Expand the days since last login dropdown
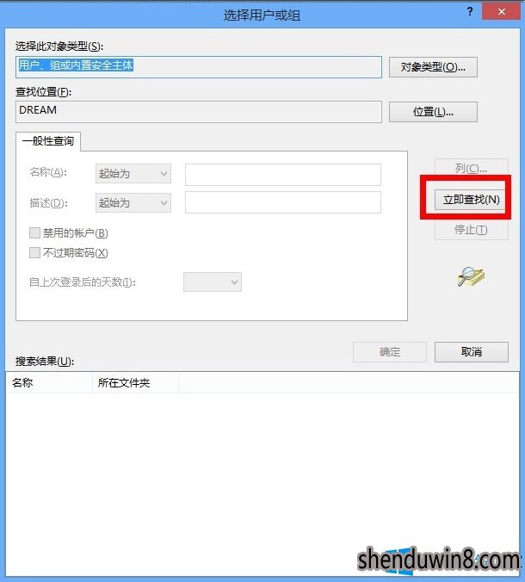The image size is (525, 582). 213,282
